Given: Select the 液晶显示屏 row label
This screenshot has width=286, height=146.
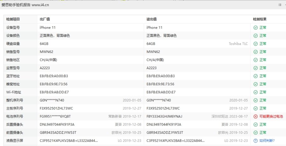Looking at the screenshot, I should click(15, 141).
